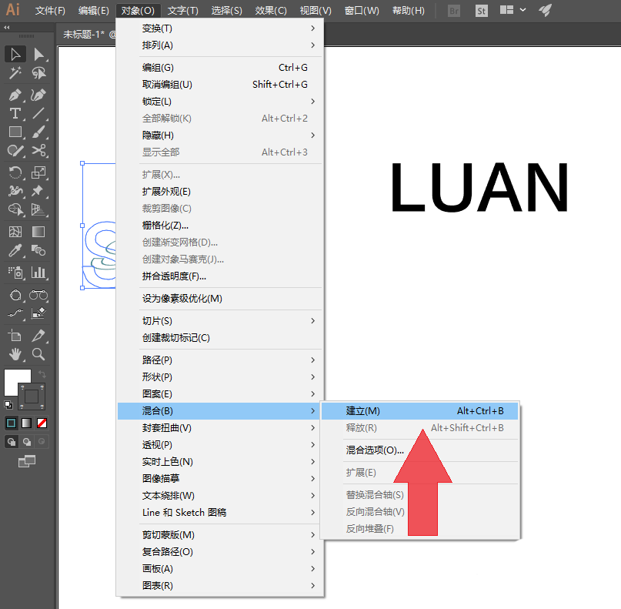Choose the Eyedropper tool
The image size is (621, 609).
(x=15, y=250)
